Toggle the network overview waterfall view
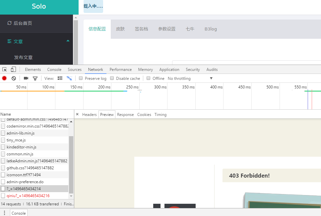 pos(69,78)
